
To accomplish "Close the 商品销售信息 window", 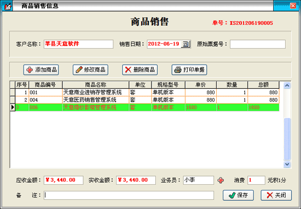I will tap(293, 6).
